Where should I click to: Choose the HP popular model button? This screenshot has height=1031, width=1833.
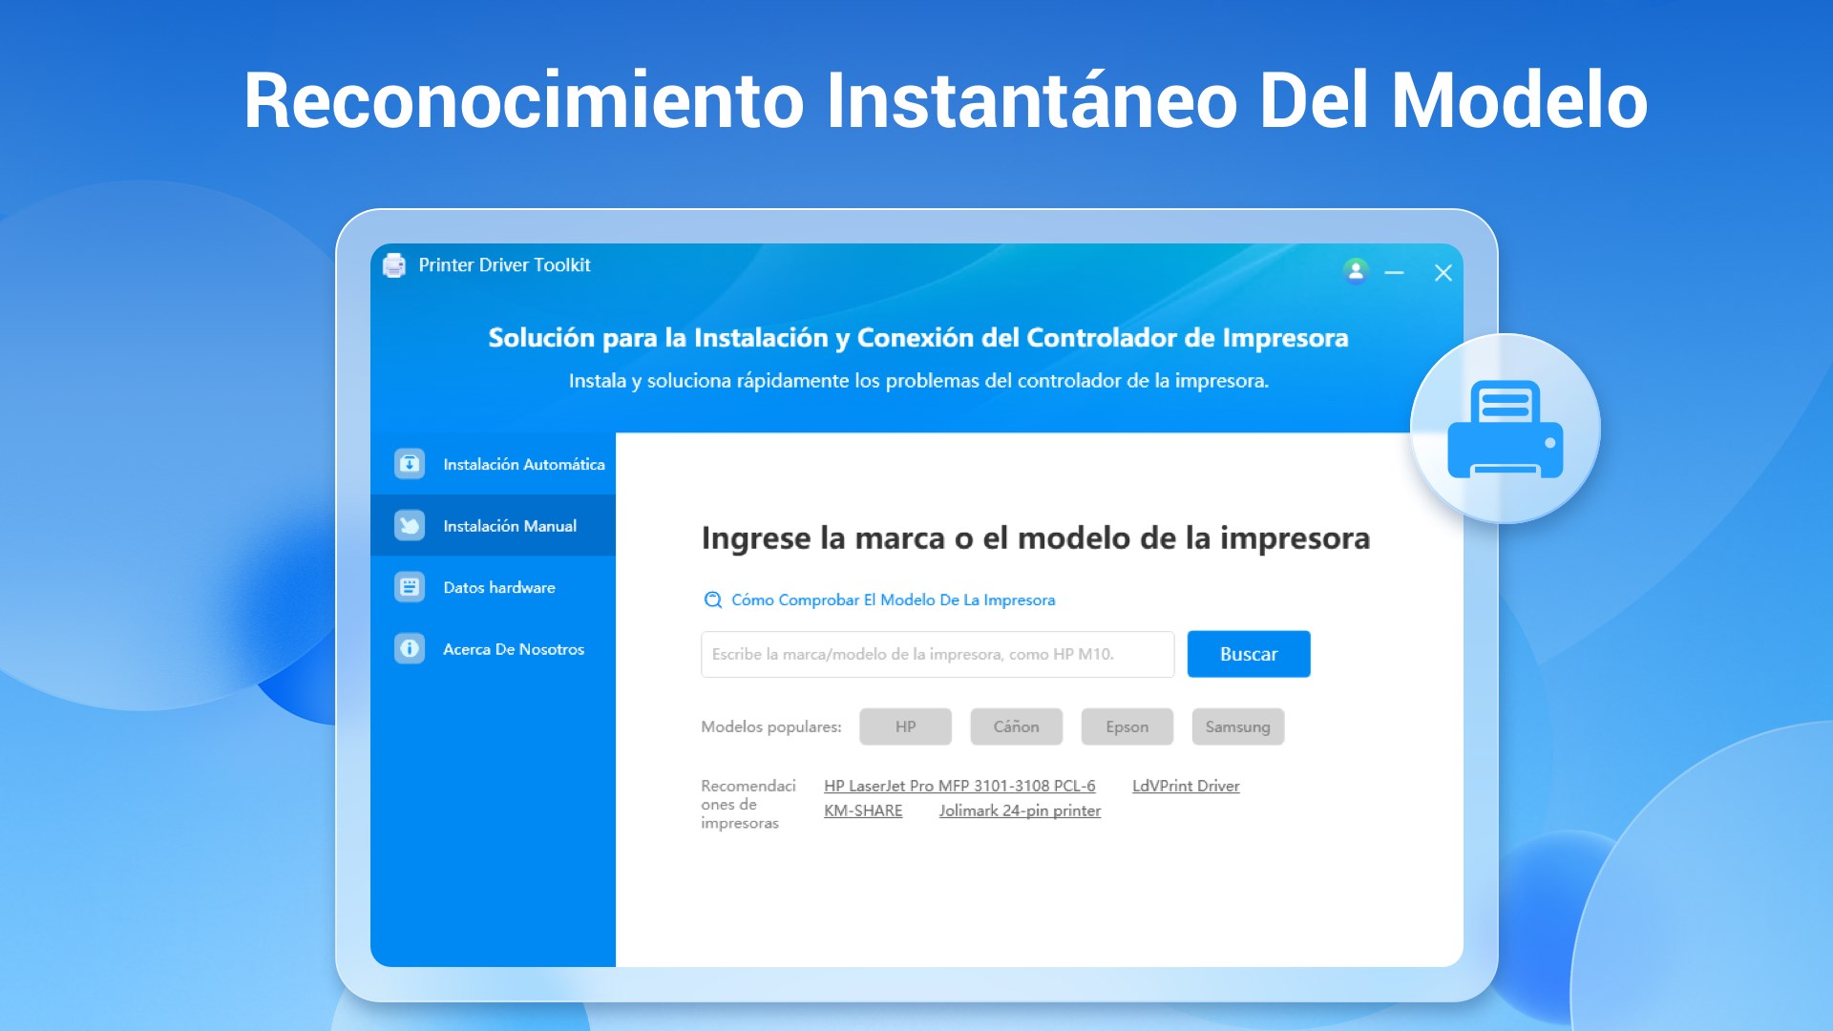click(x=905, y=726)
